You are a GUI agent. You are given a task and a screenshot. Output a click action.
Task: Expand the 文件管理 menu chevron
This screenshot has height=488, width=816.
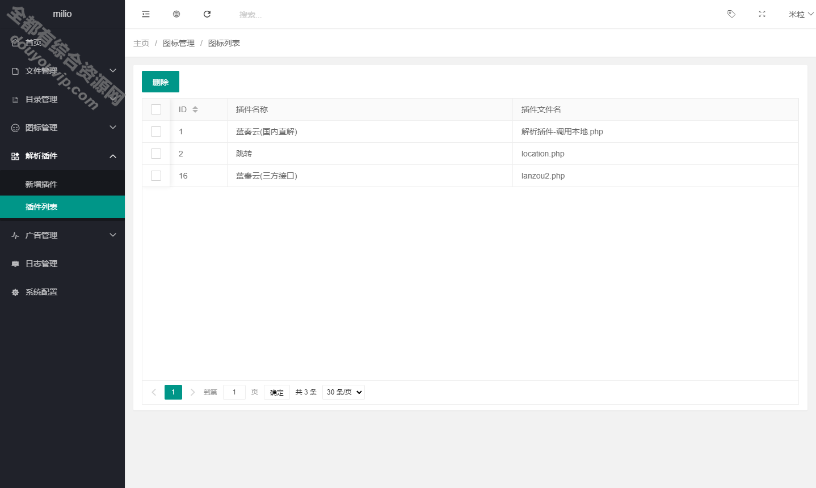[113, 71]
